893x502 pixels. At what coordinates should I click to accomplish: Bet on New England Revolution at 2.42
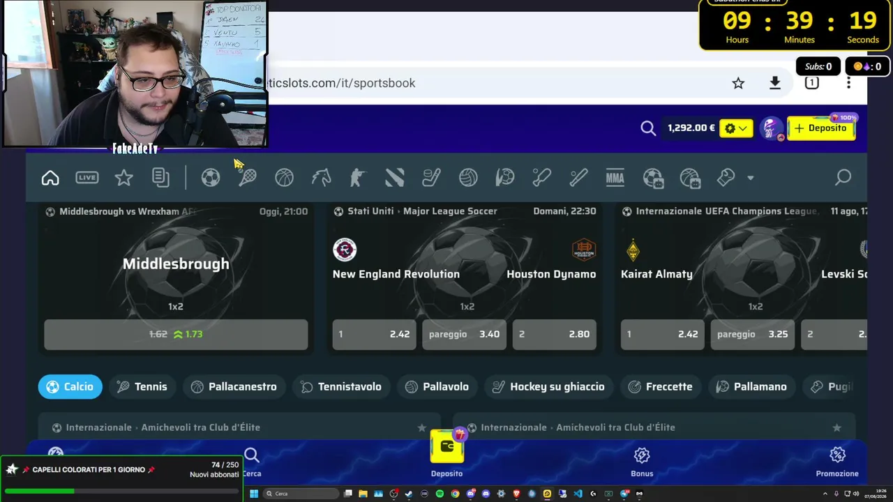coord(375,334)
